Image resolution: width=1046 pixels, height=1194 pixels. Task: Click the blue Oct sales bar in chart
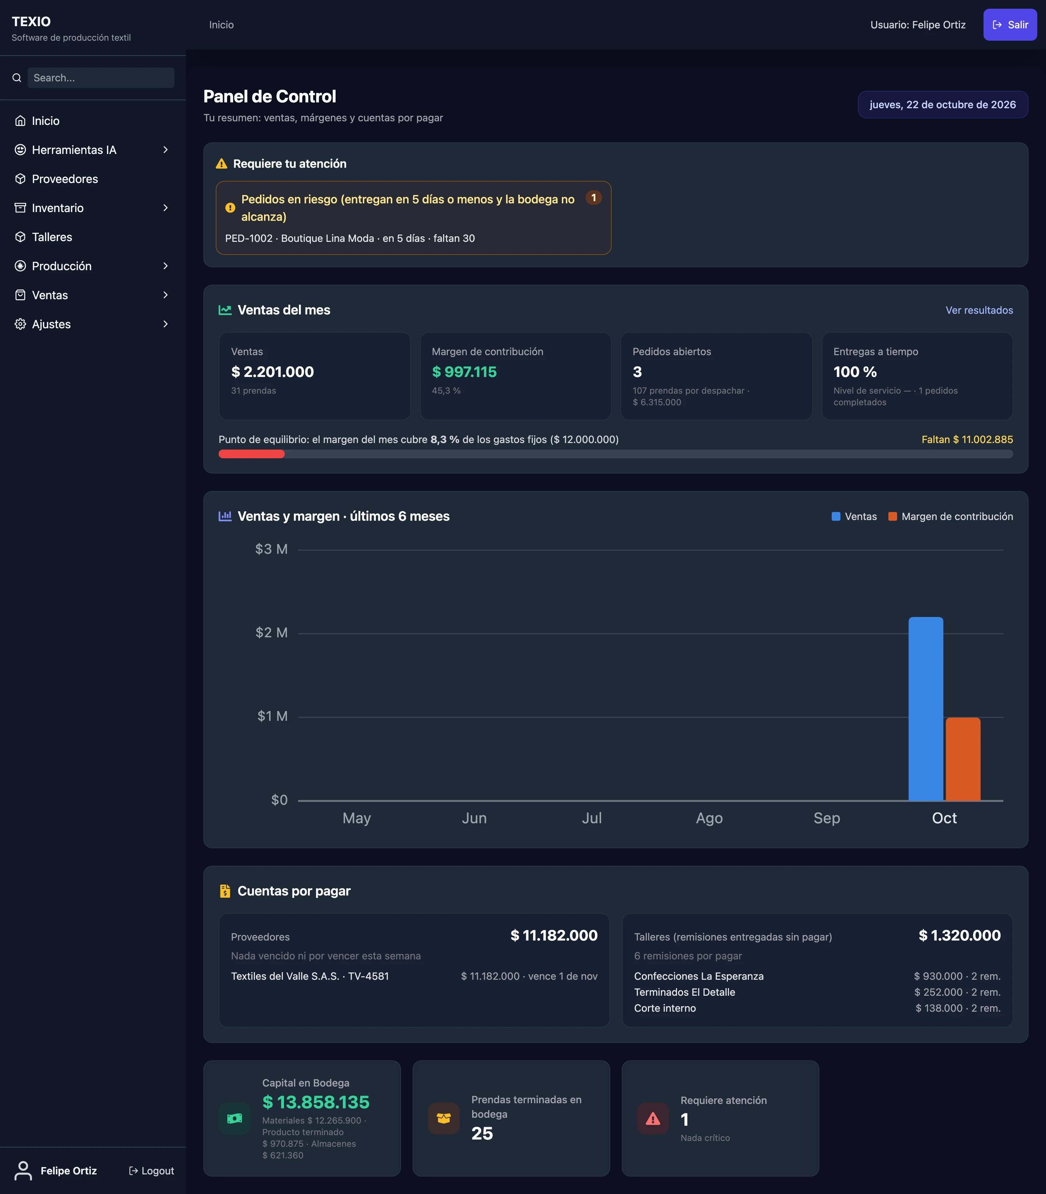tap(926, 708)
